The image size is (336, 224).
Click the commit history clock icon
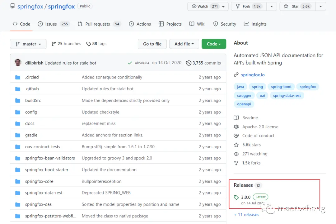[189, 63]
